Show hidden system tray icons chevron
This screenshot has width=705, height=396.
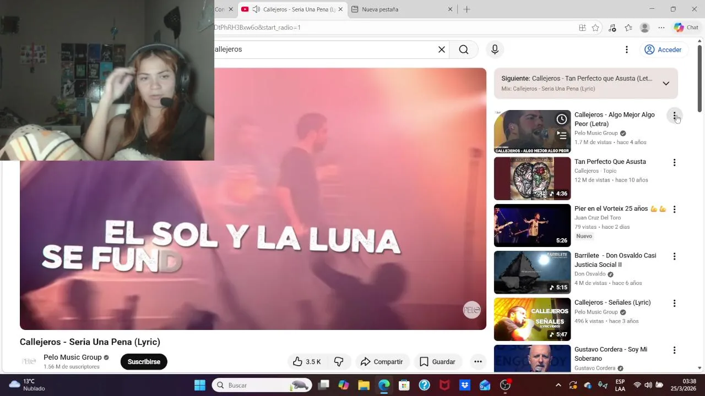coord(558,385)
